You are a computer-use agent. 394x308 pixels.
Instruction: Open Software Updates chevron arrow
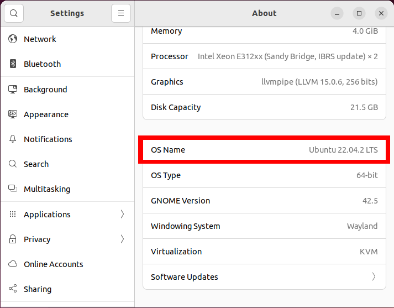click(x=374, y=276)
